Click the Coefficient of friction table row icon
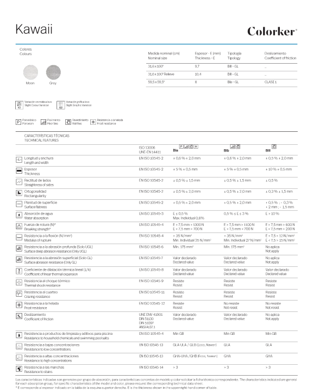The height and width of the screenshot is (392, 313). (x=19, y=316)
